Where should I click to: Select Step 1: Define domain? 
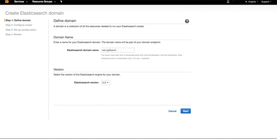pos(18,20)
